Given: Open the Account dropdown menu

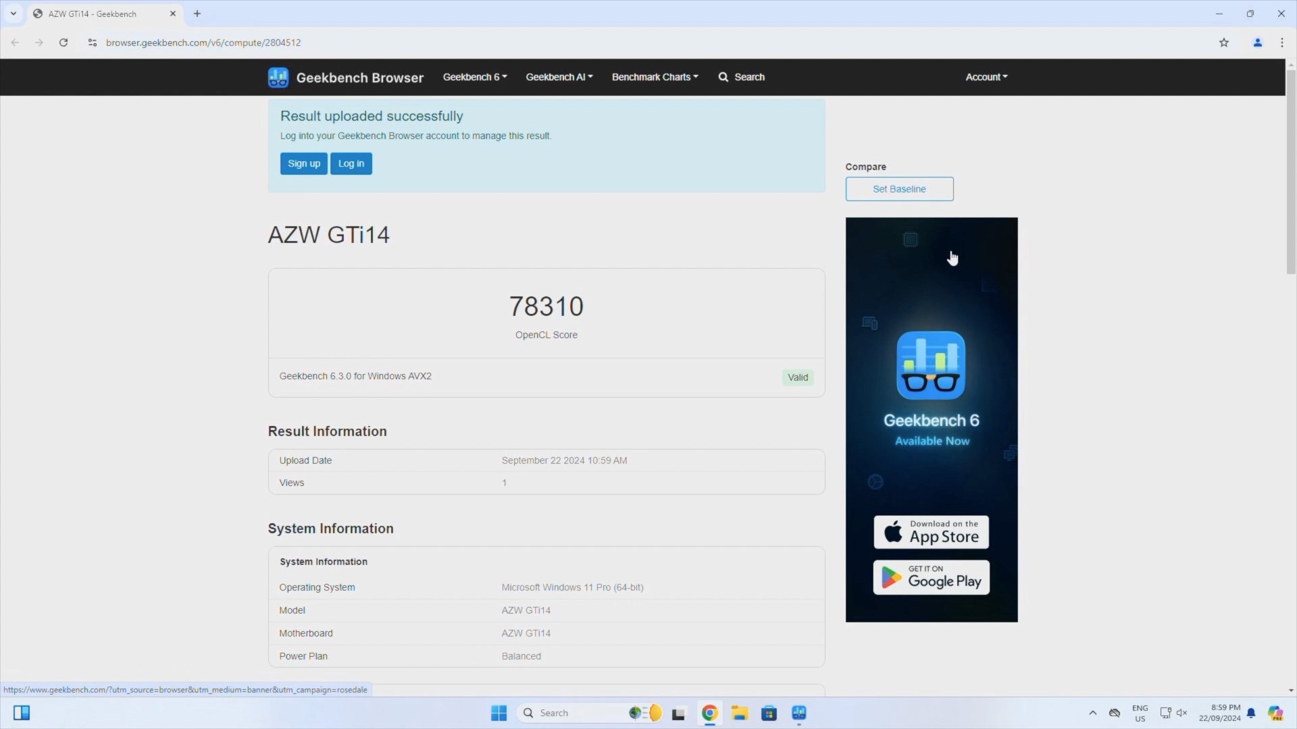Looking at the screenshot, I should click(986, 77).
